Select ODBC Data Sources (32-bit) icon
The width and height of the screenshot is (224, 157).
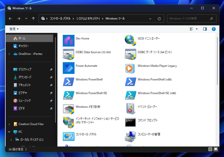[69, 54]
